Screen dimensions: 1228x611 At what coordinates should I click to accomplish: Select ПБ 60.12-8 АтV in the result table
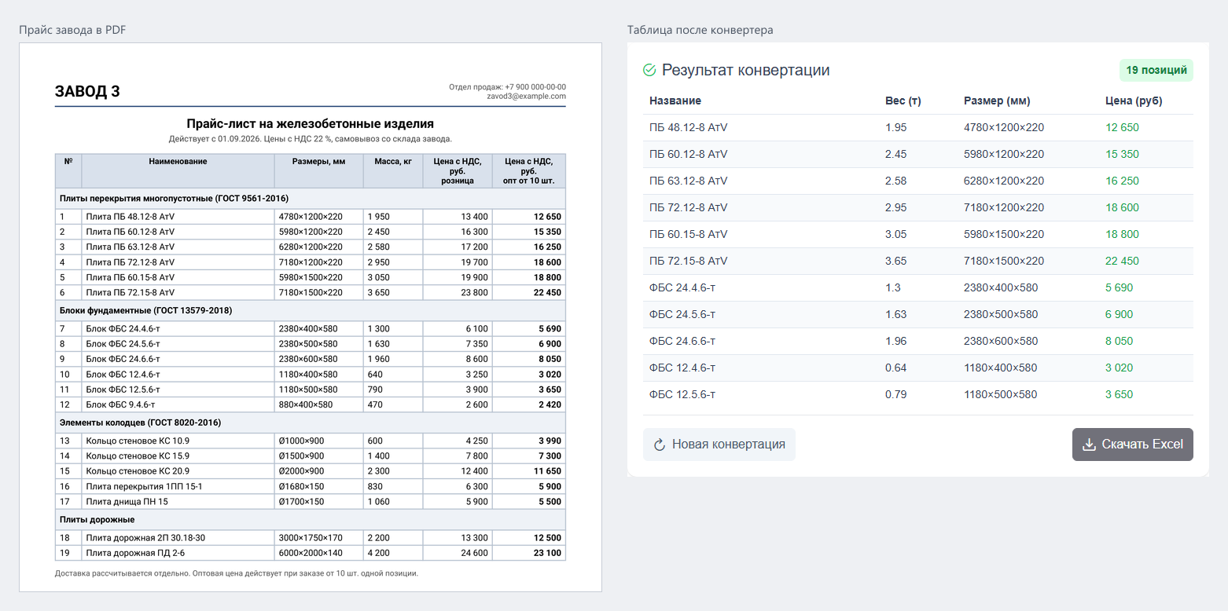689,154
